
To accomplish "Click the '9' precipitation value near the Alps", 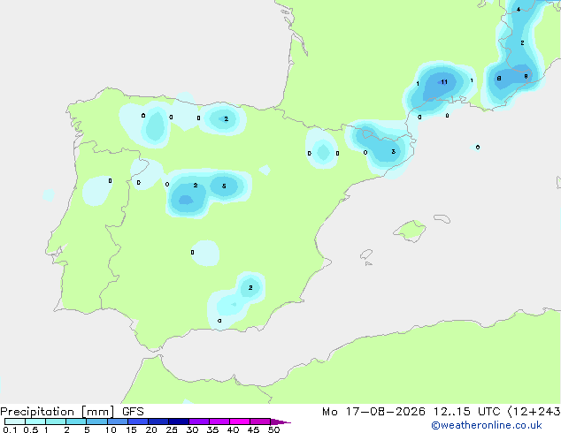I will click(526, 76).
